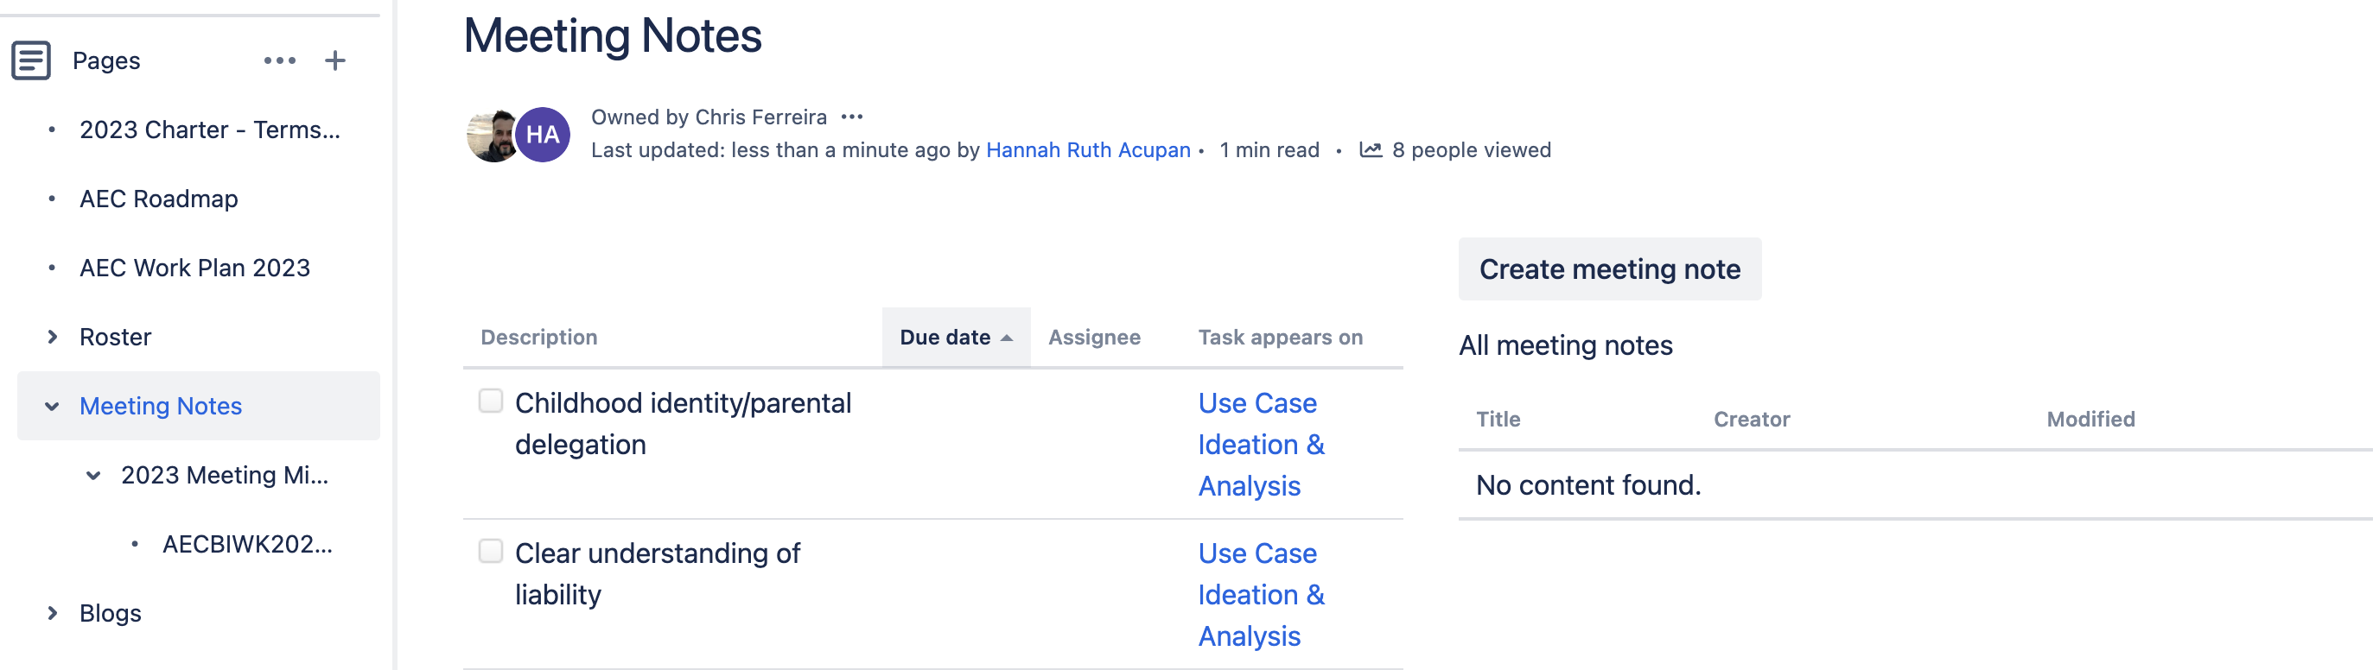Click the Pages heading label
This screenshot has height=670, width=2373.
[106, 60]
